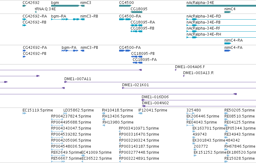
Task: Click EST RH13980.5prime
Action: click(118, 122)
